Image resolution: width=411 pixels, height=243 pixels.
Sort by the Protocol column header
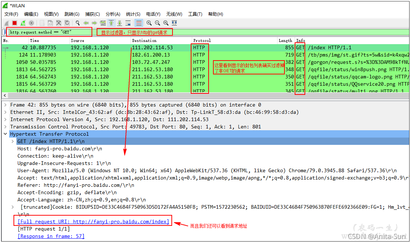point(234,40)
